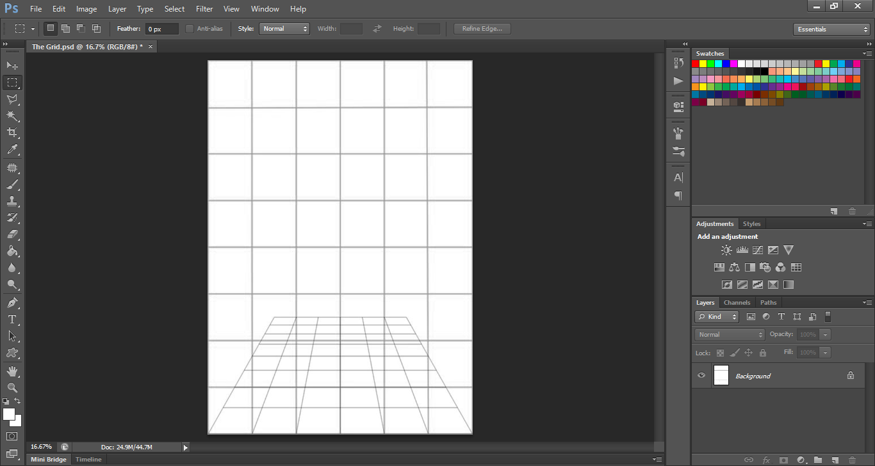This screenshot has width=875, height=466.
Task: Select the Zoom tool
Action: pos(12,387)
